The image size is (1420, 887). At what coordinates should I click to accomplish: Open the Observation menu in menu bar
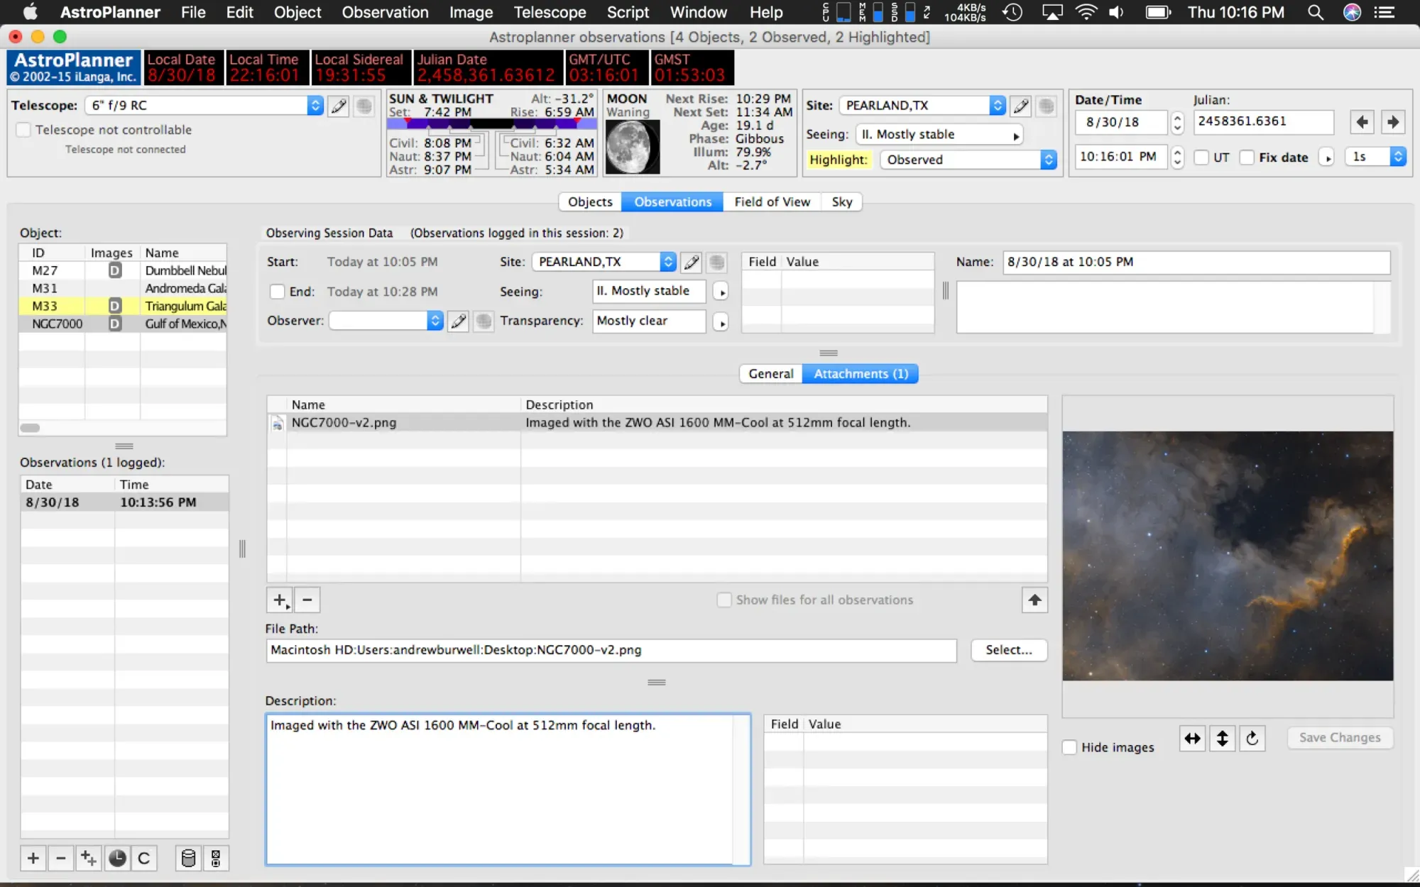coord(385,12)
